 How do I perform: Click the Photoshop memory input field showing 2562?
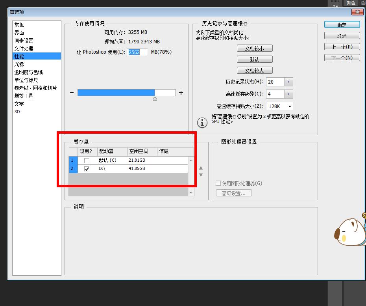pyautogui.click(x=137, y=52)
